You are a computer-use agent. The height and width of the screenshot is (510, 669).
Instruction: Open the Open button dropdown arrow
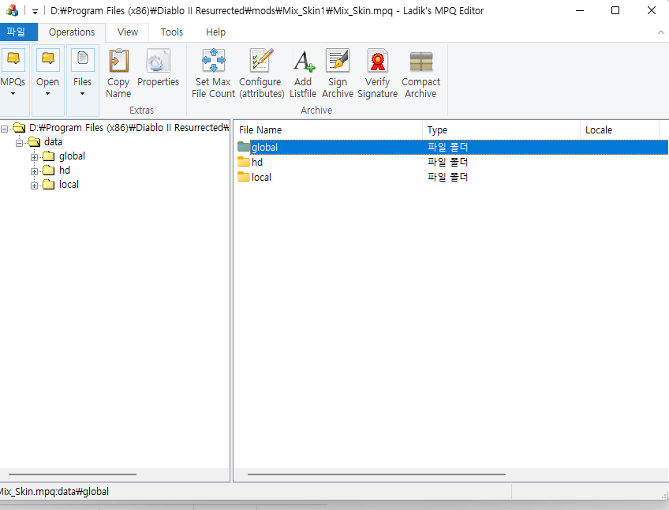47,94
